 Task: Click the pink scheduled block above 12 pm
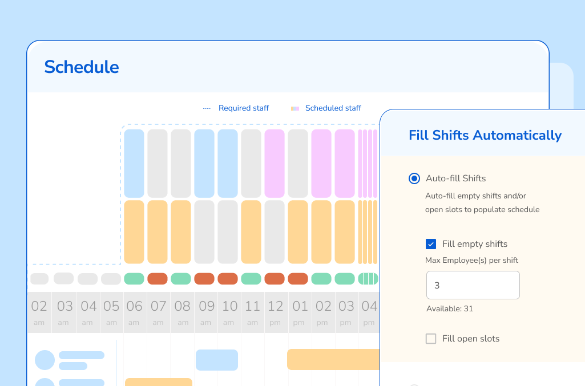click(276, 162)
